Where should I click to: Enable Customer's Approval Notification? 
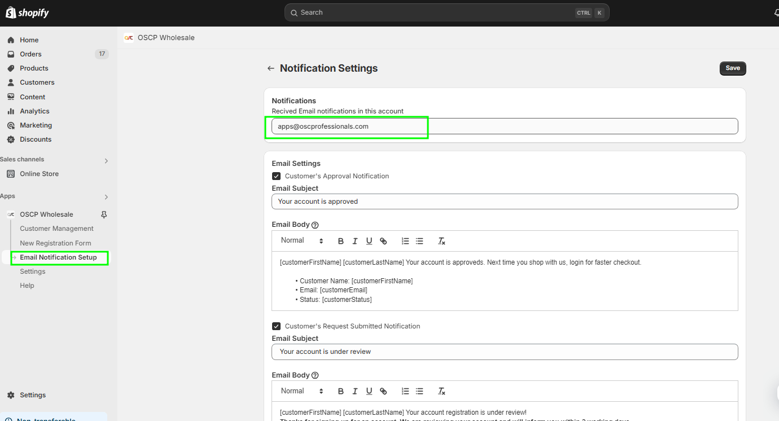click(x=276, y=176)
